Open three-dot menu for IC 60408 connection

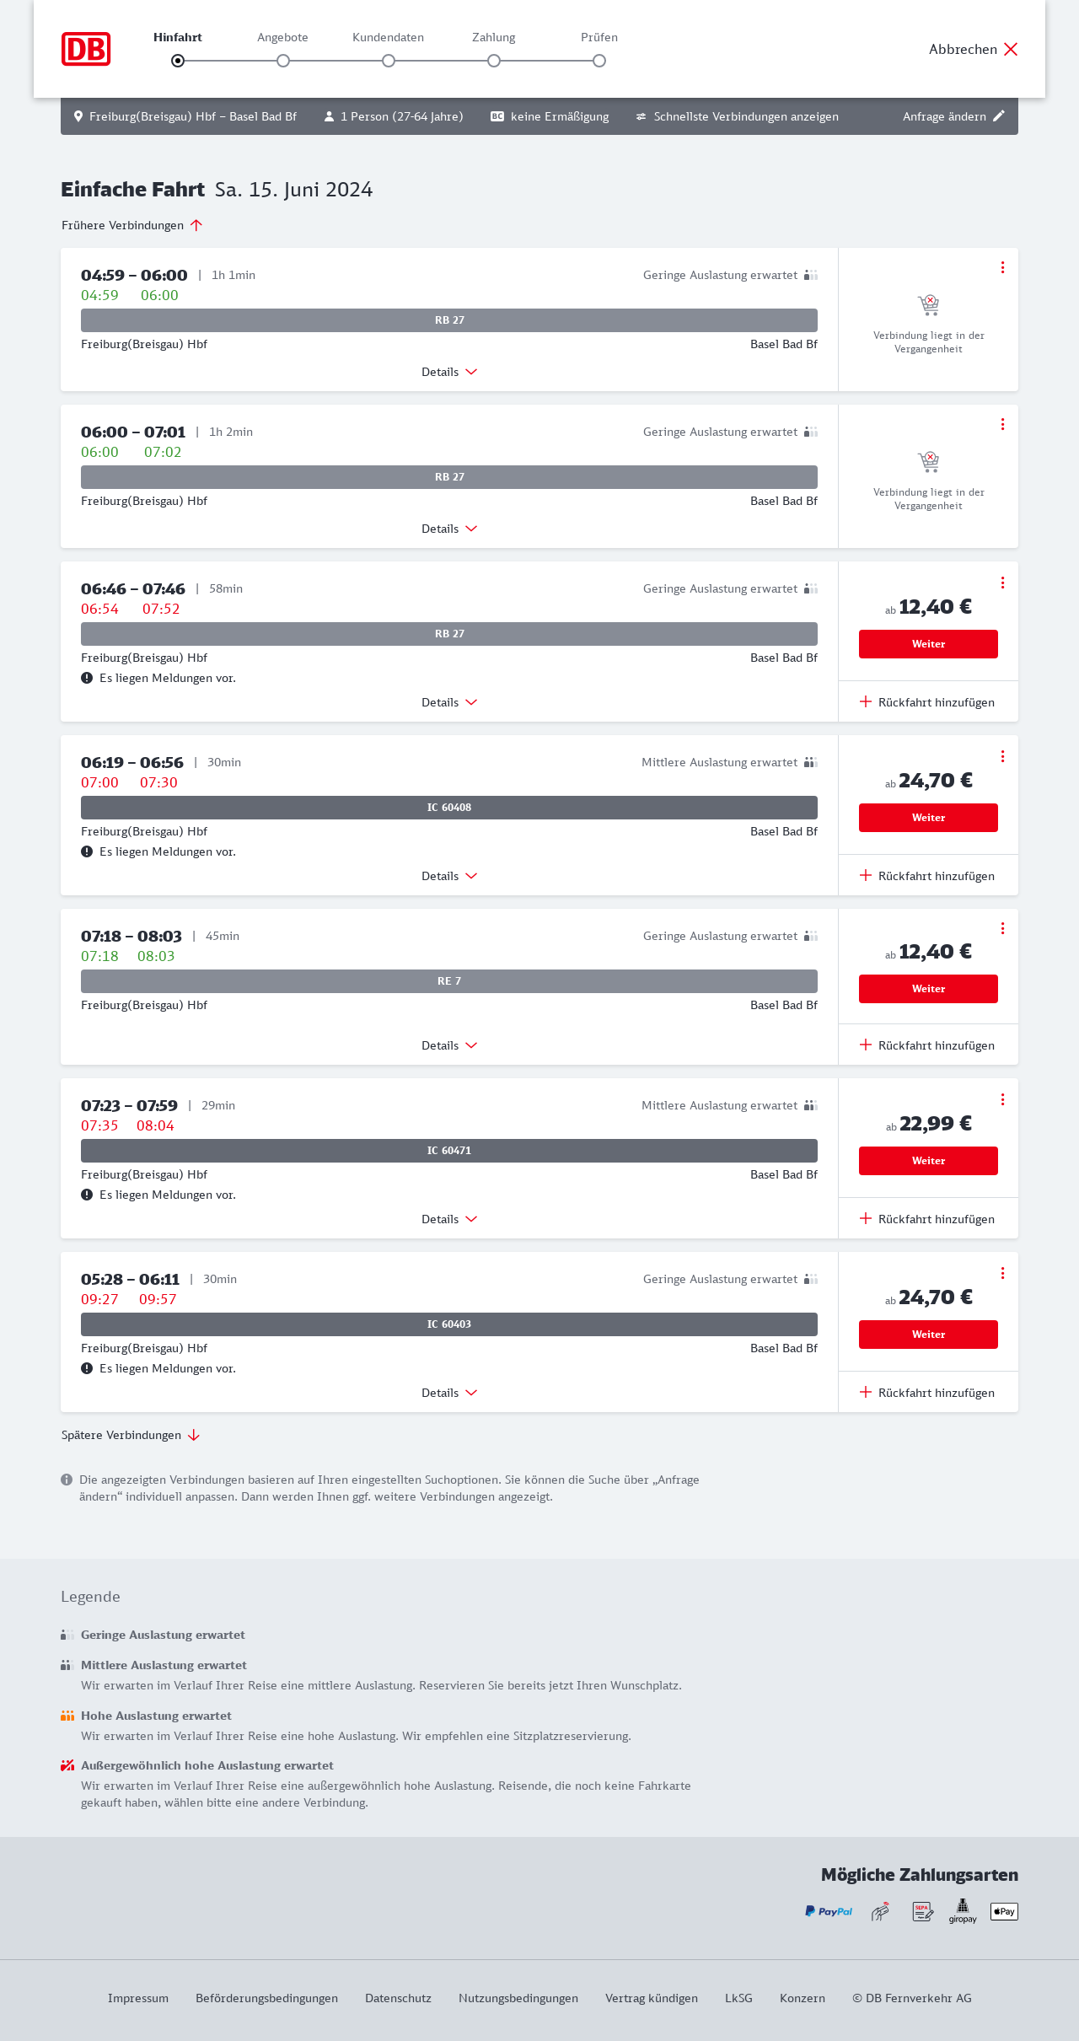(x=1002, y=756)
